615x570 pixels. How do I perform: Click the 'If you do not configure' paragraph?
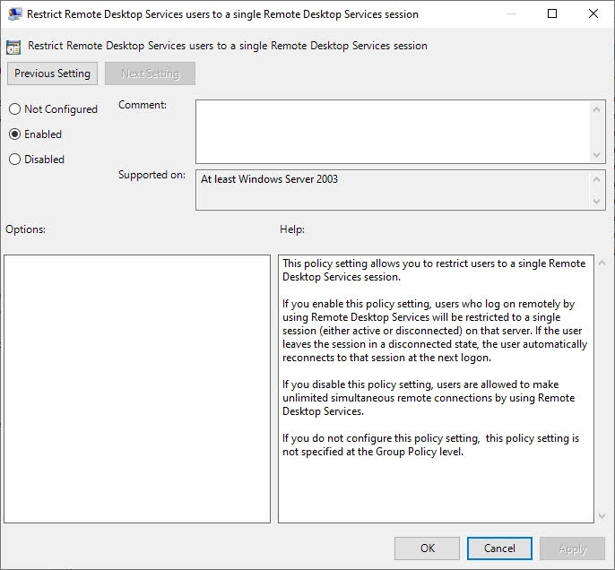[x=430, y=445]
